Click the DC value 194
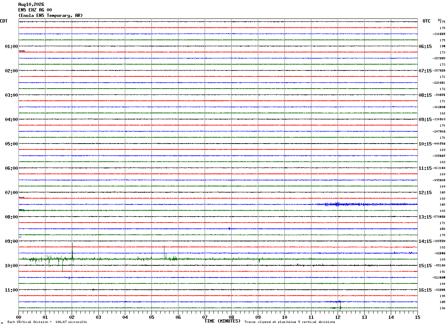 pyautogui.click(x=442, y=284)
